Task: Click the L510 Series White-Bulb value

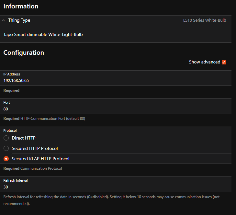Action: click(204, 20)
